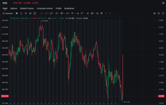Viewport: 166px width, 105px height.
Task: Click the 573.140 low price label
Action: coord(127,102)
